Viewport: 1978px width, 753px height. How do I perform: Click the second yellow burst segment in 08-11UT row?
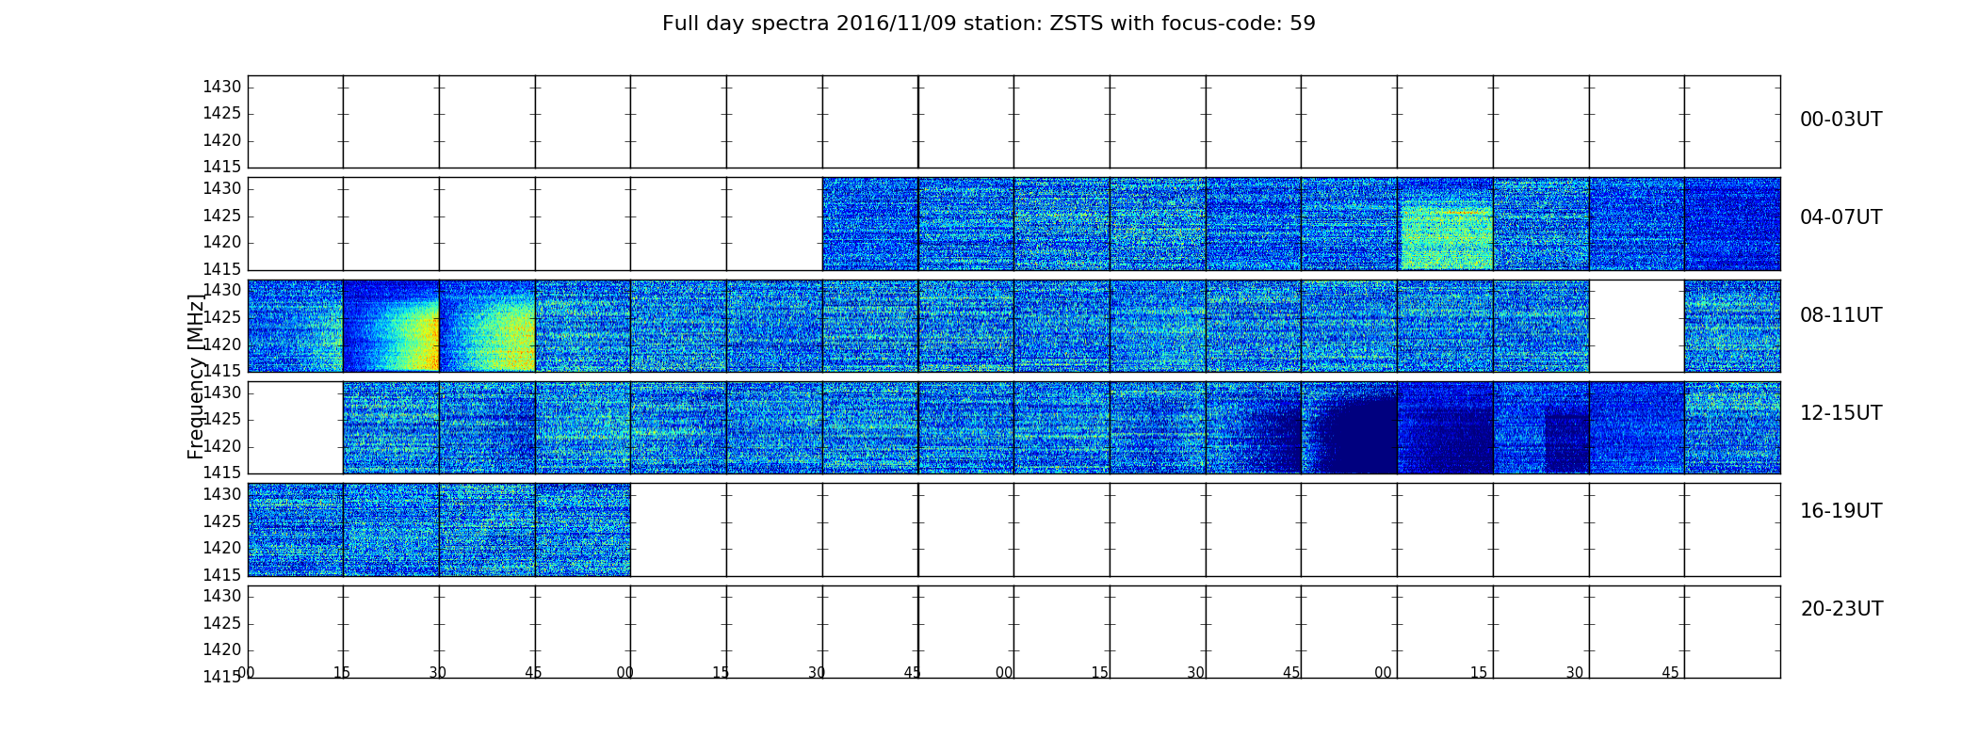[487, 326]
